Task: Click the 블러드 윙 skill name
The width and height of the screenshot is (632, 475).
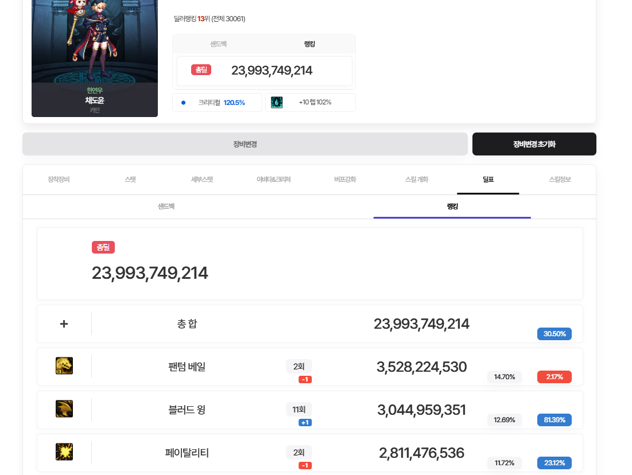Action: (187, 410)
